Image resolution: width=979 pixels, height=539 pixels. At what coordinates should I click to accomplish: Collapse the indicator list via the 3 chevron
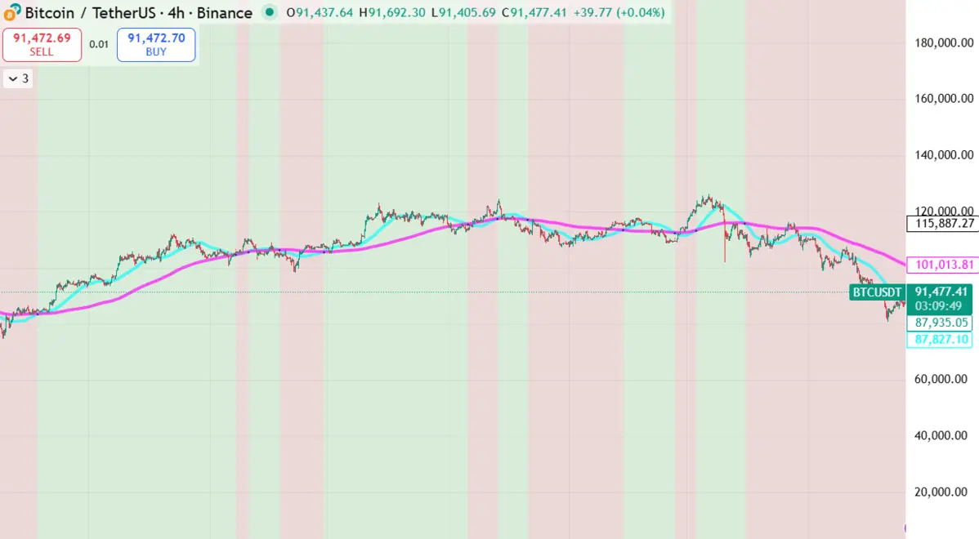pos(16,78)
